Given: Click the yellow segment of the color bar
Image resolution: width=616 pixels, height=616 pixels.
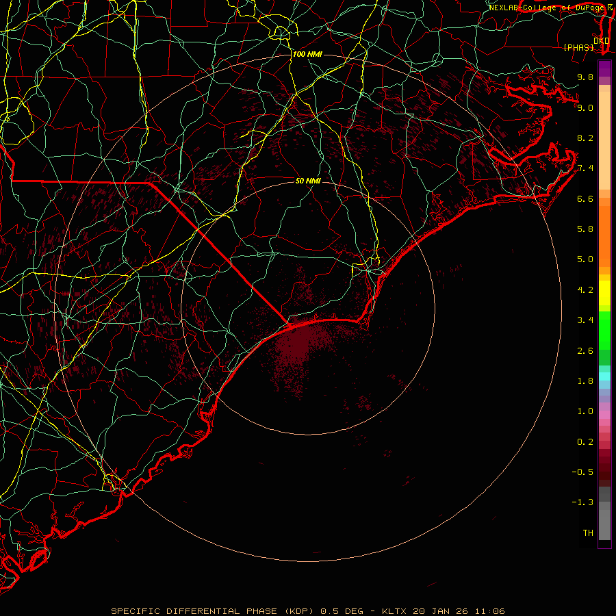Looking at the screenshot, I should pos(604,293).
